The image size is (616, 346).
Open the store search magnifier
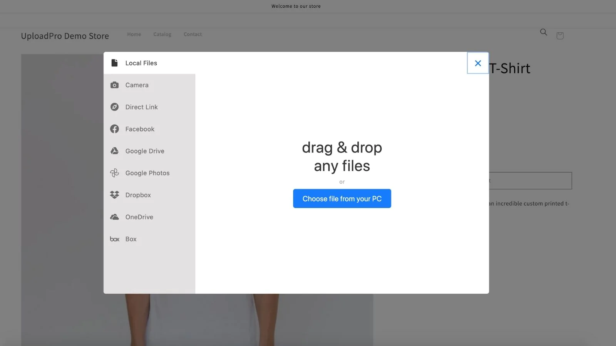[x=543, y=32]
